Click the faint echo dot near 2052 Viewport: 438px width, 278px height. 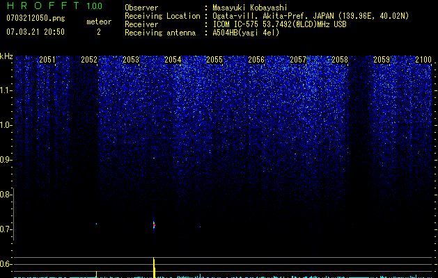(96, 224)
